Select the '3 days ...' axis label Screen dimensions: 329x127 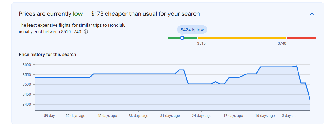289,115
